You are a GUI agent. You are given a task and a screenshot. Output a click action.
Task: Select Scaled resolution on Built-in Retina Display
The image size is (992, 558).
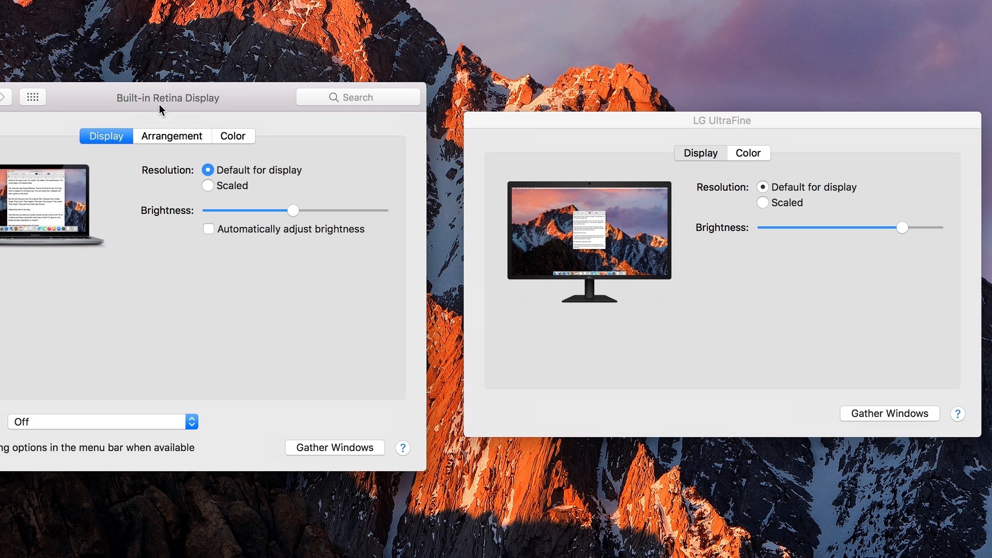(208, 185)
